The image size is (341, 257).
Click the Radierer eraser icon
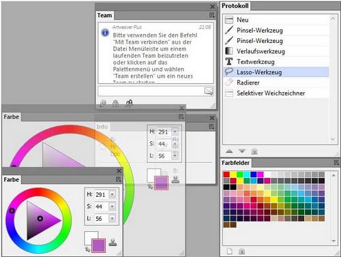229,82
